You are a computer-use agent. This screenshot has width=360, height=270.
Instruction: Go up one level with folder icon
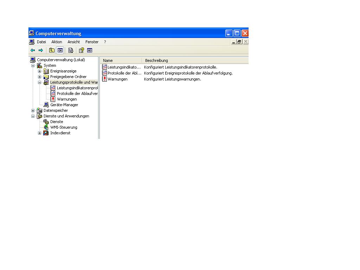[x=52, y=50]
